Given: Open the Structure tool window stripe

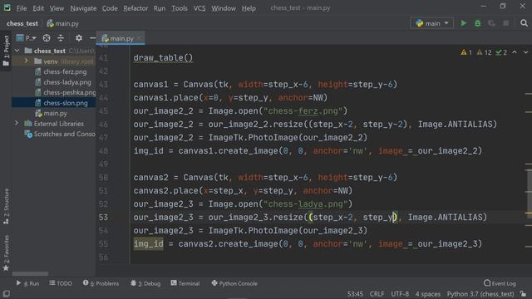Looking at the screenshot, I should pos(6,206).
